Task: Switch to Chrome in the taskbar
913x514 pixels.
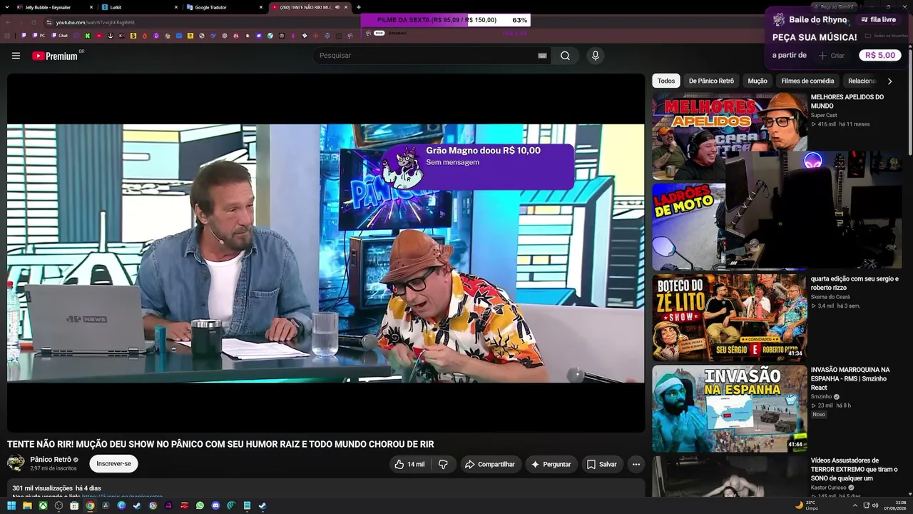Action: pyautogui.click(x=90, y=505)
